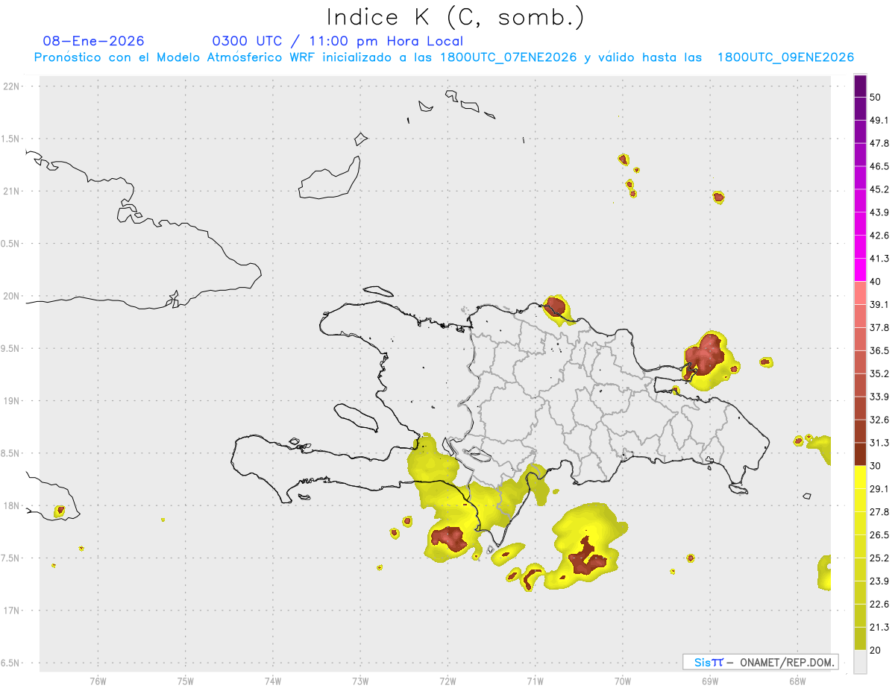Click the "73W" longitude label

[360, 681]
